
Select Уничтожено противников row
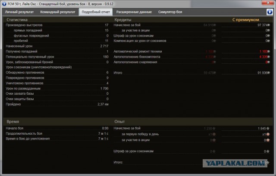(x=57, y=83)
